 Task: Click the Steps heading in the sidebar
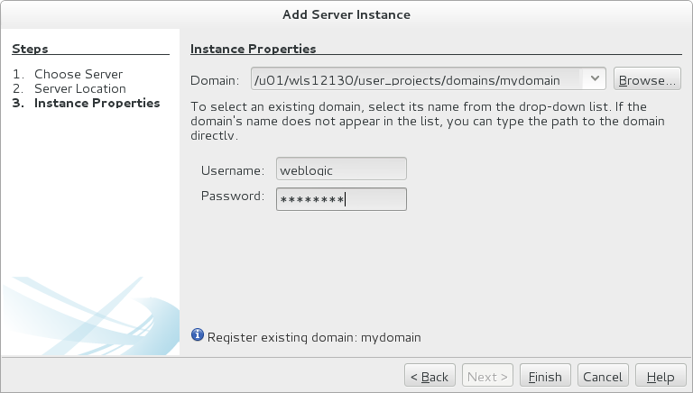[x=30, y=49]
